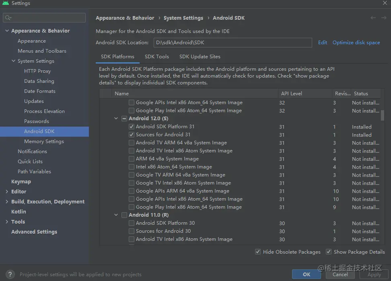Open Updates settings page
Image resolution: width=391 pixels, height=281 pixels.
[x=34, y=101]
